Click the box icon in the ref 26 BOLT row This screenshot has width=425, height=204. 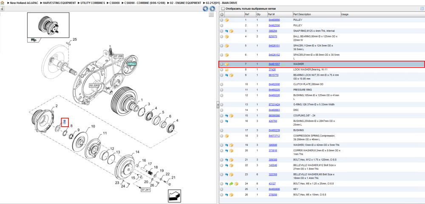pos(231,195)
